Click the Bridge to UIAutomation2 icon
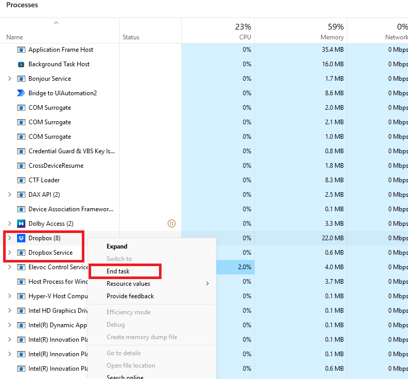Screen dimensions: 408x379 point(21,93)
